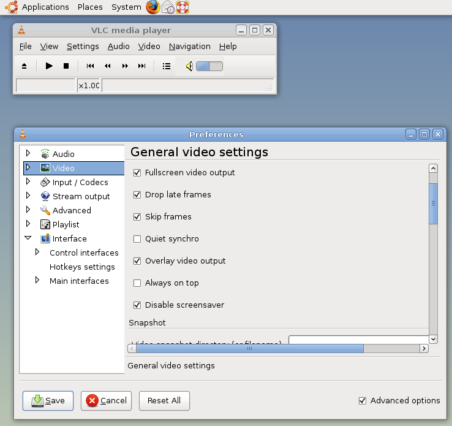Expand Control interfaces subtree
This screenshot has height=426, width=452.
pos(37,252)
